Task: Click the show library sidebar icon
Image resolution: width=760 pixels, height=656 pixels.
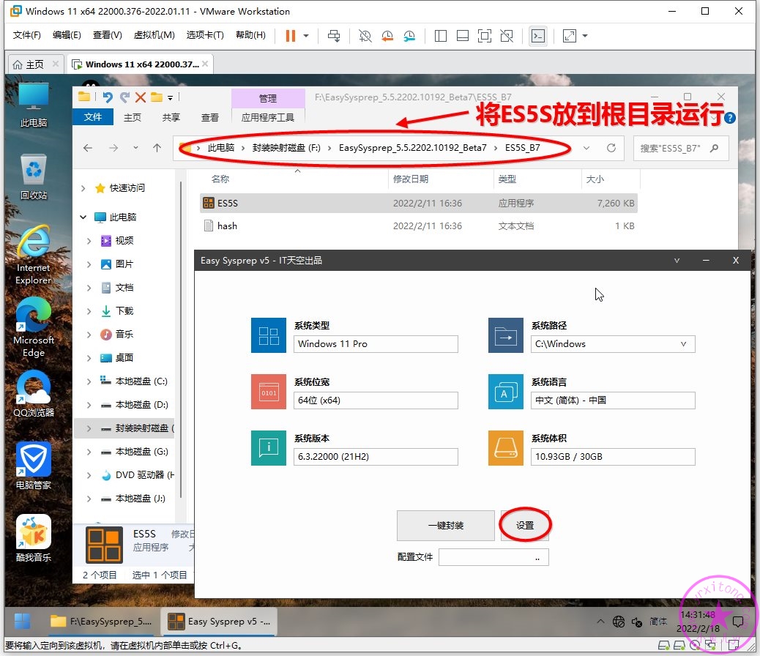Action: coord(441,36)
